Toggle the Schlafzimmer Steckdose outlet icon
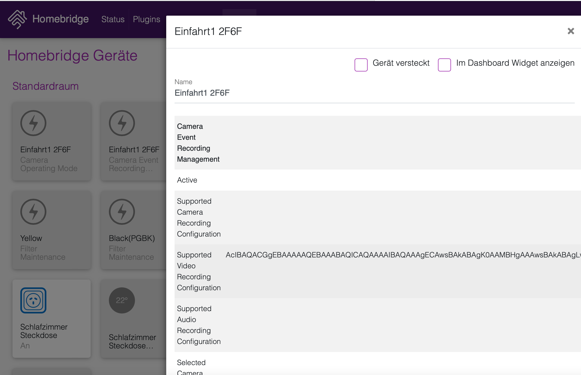 point(33,300)
